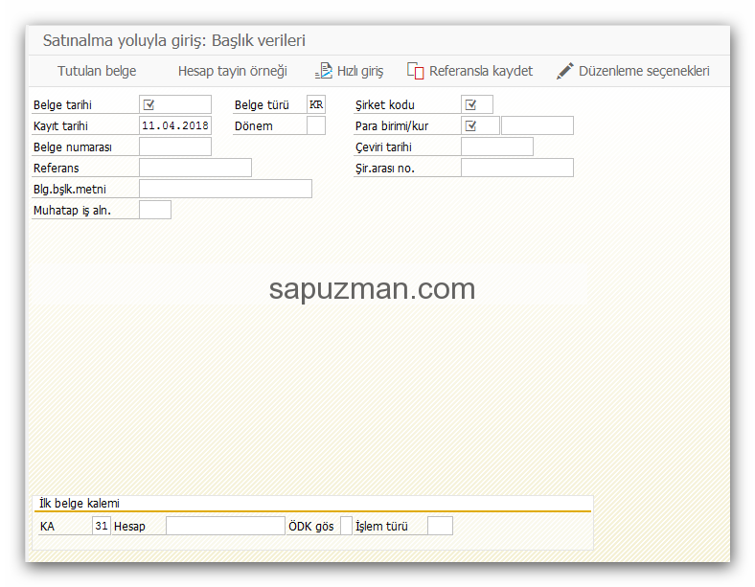
Task: Click the Belge türü field with KR
Action: click(316, 104)
